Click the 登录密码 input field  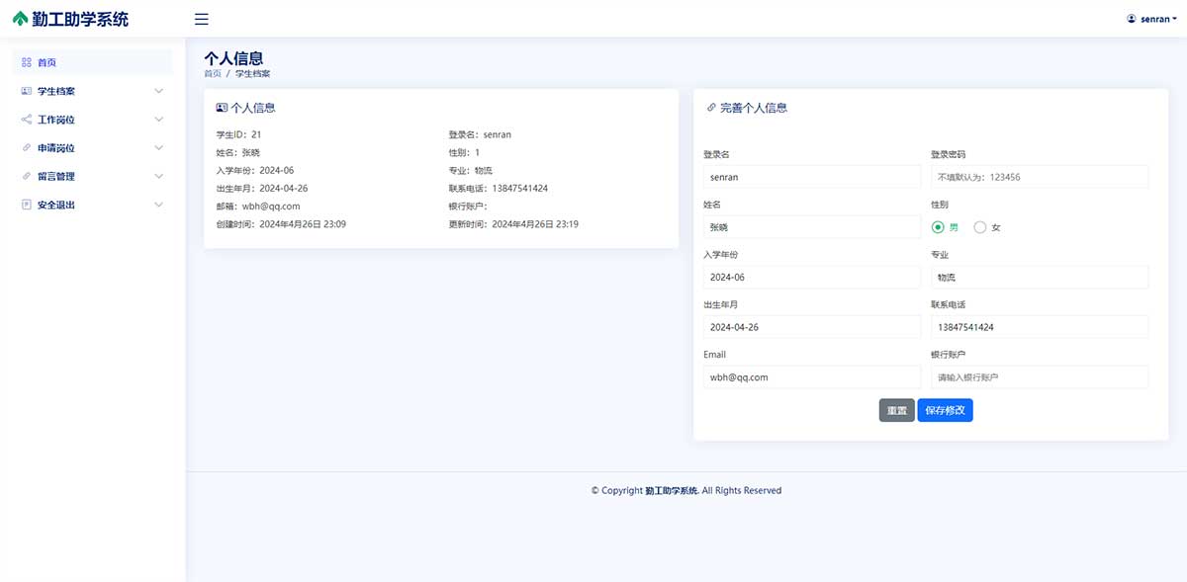pos(1039,177)
